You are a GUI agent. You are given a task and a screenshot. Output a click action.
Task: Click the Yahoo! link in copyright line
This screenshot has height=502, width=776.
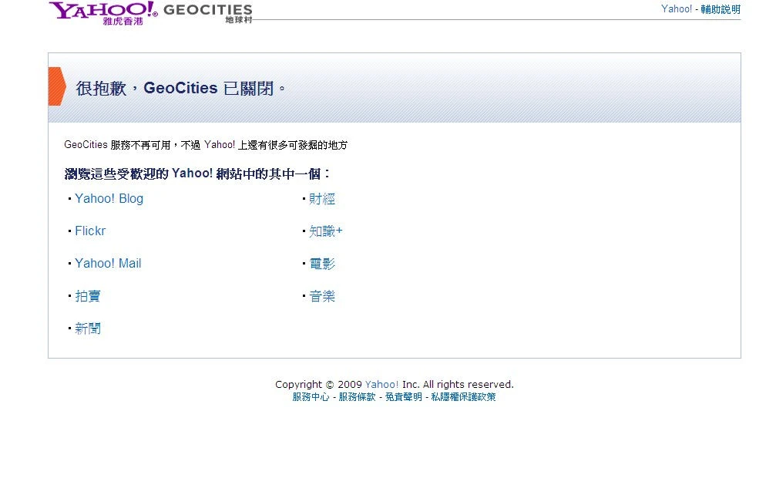pyautogui.click(x=381, y=384)
